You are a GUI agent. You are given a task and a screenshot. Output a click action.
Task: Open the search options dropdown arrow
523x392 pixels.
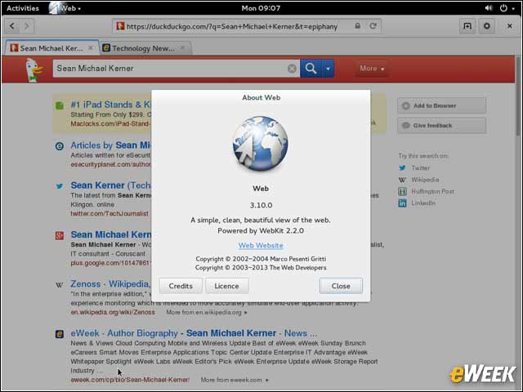[x=328, y=69]
